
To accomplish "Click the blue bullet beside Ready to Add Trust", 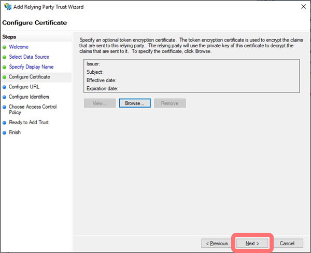I will [x=5, y=123].
